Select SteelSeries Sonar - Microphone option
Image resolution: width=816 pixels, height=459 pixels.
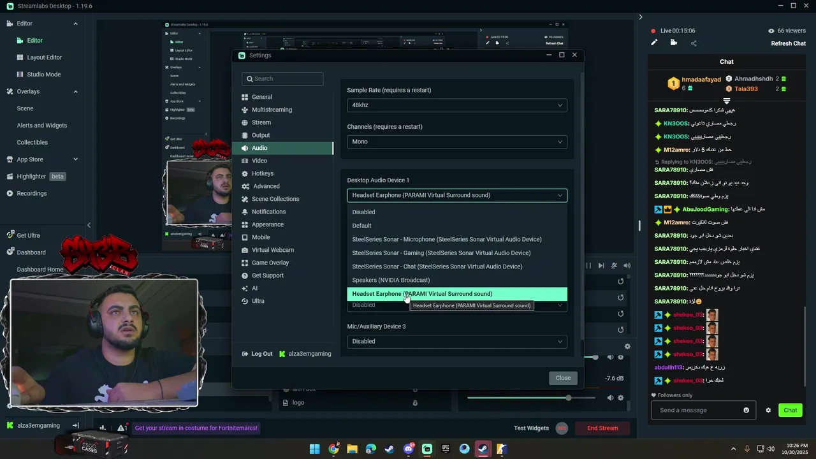[x=456, y=239]
